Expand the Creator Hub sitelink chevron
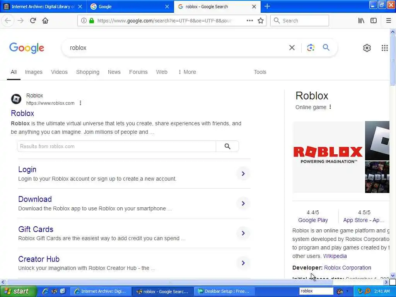The height and width of the screenshot is (297, 396). (243, 263)
